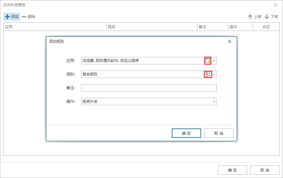Viewport: 283px width, 178px height.
Task: Click the application picker icon in 应用 field
Action: [x=208, y=61]
